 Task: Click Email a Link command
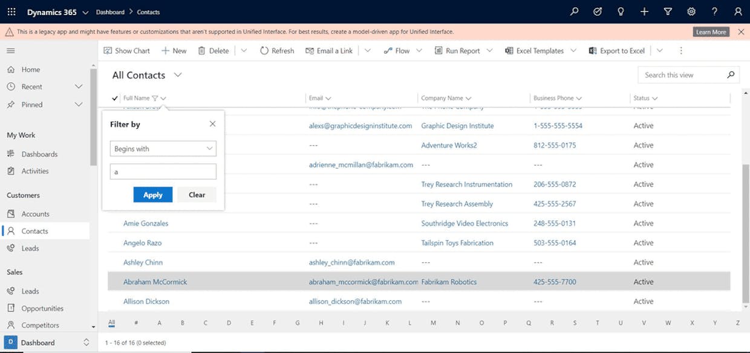(x=329, y=51)
